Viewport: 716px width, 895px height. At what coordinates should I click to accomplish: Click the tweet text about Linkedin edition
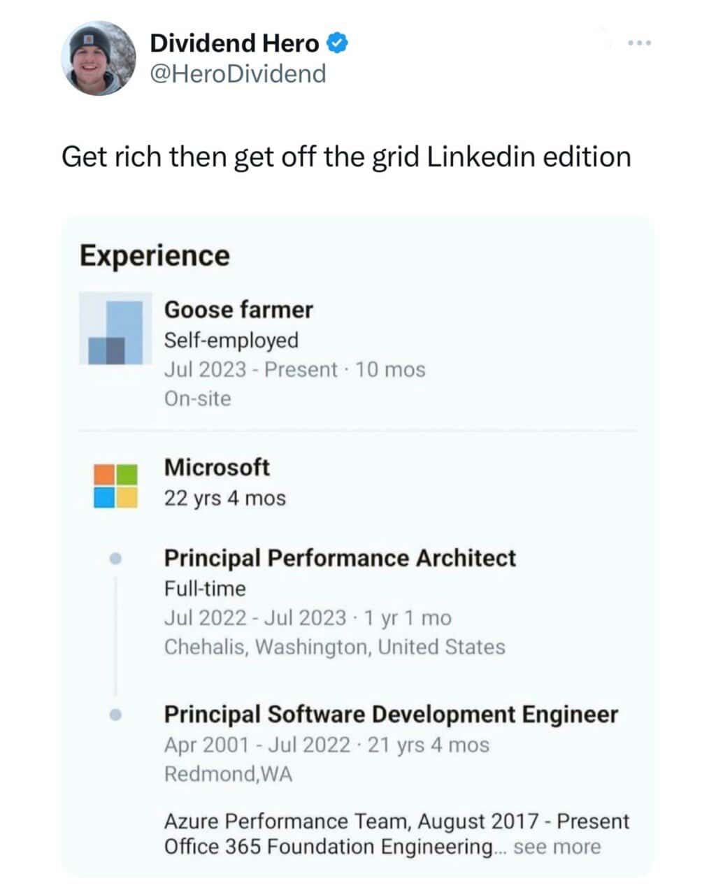coord(346,157)
